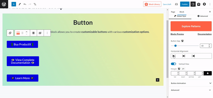The height and width of the screenshot is (98, 213).
Task: Close the settings sidebar
Action: tap(210, 12)
